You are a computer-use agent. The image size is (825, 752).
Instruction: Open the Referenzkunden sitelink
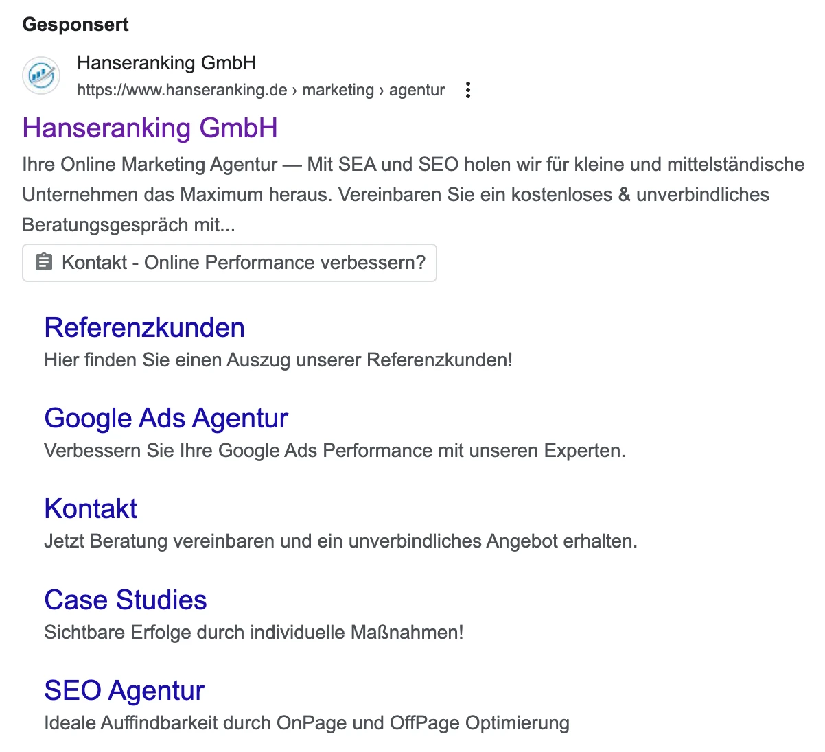point(144,328)
